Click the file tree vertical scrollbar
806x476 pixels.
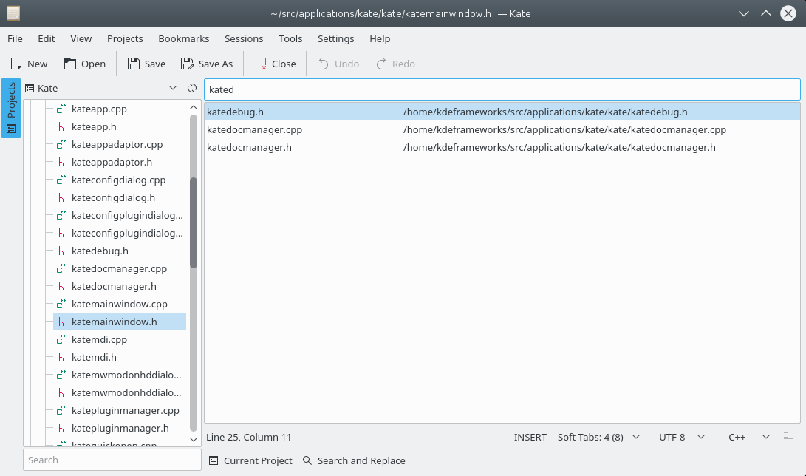coord(194,222)
